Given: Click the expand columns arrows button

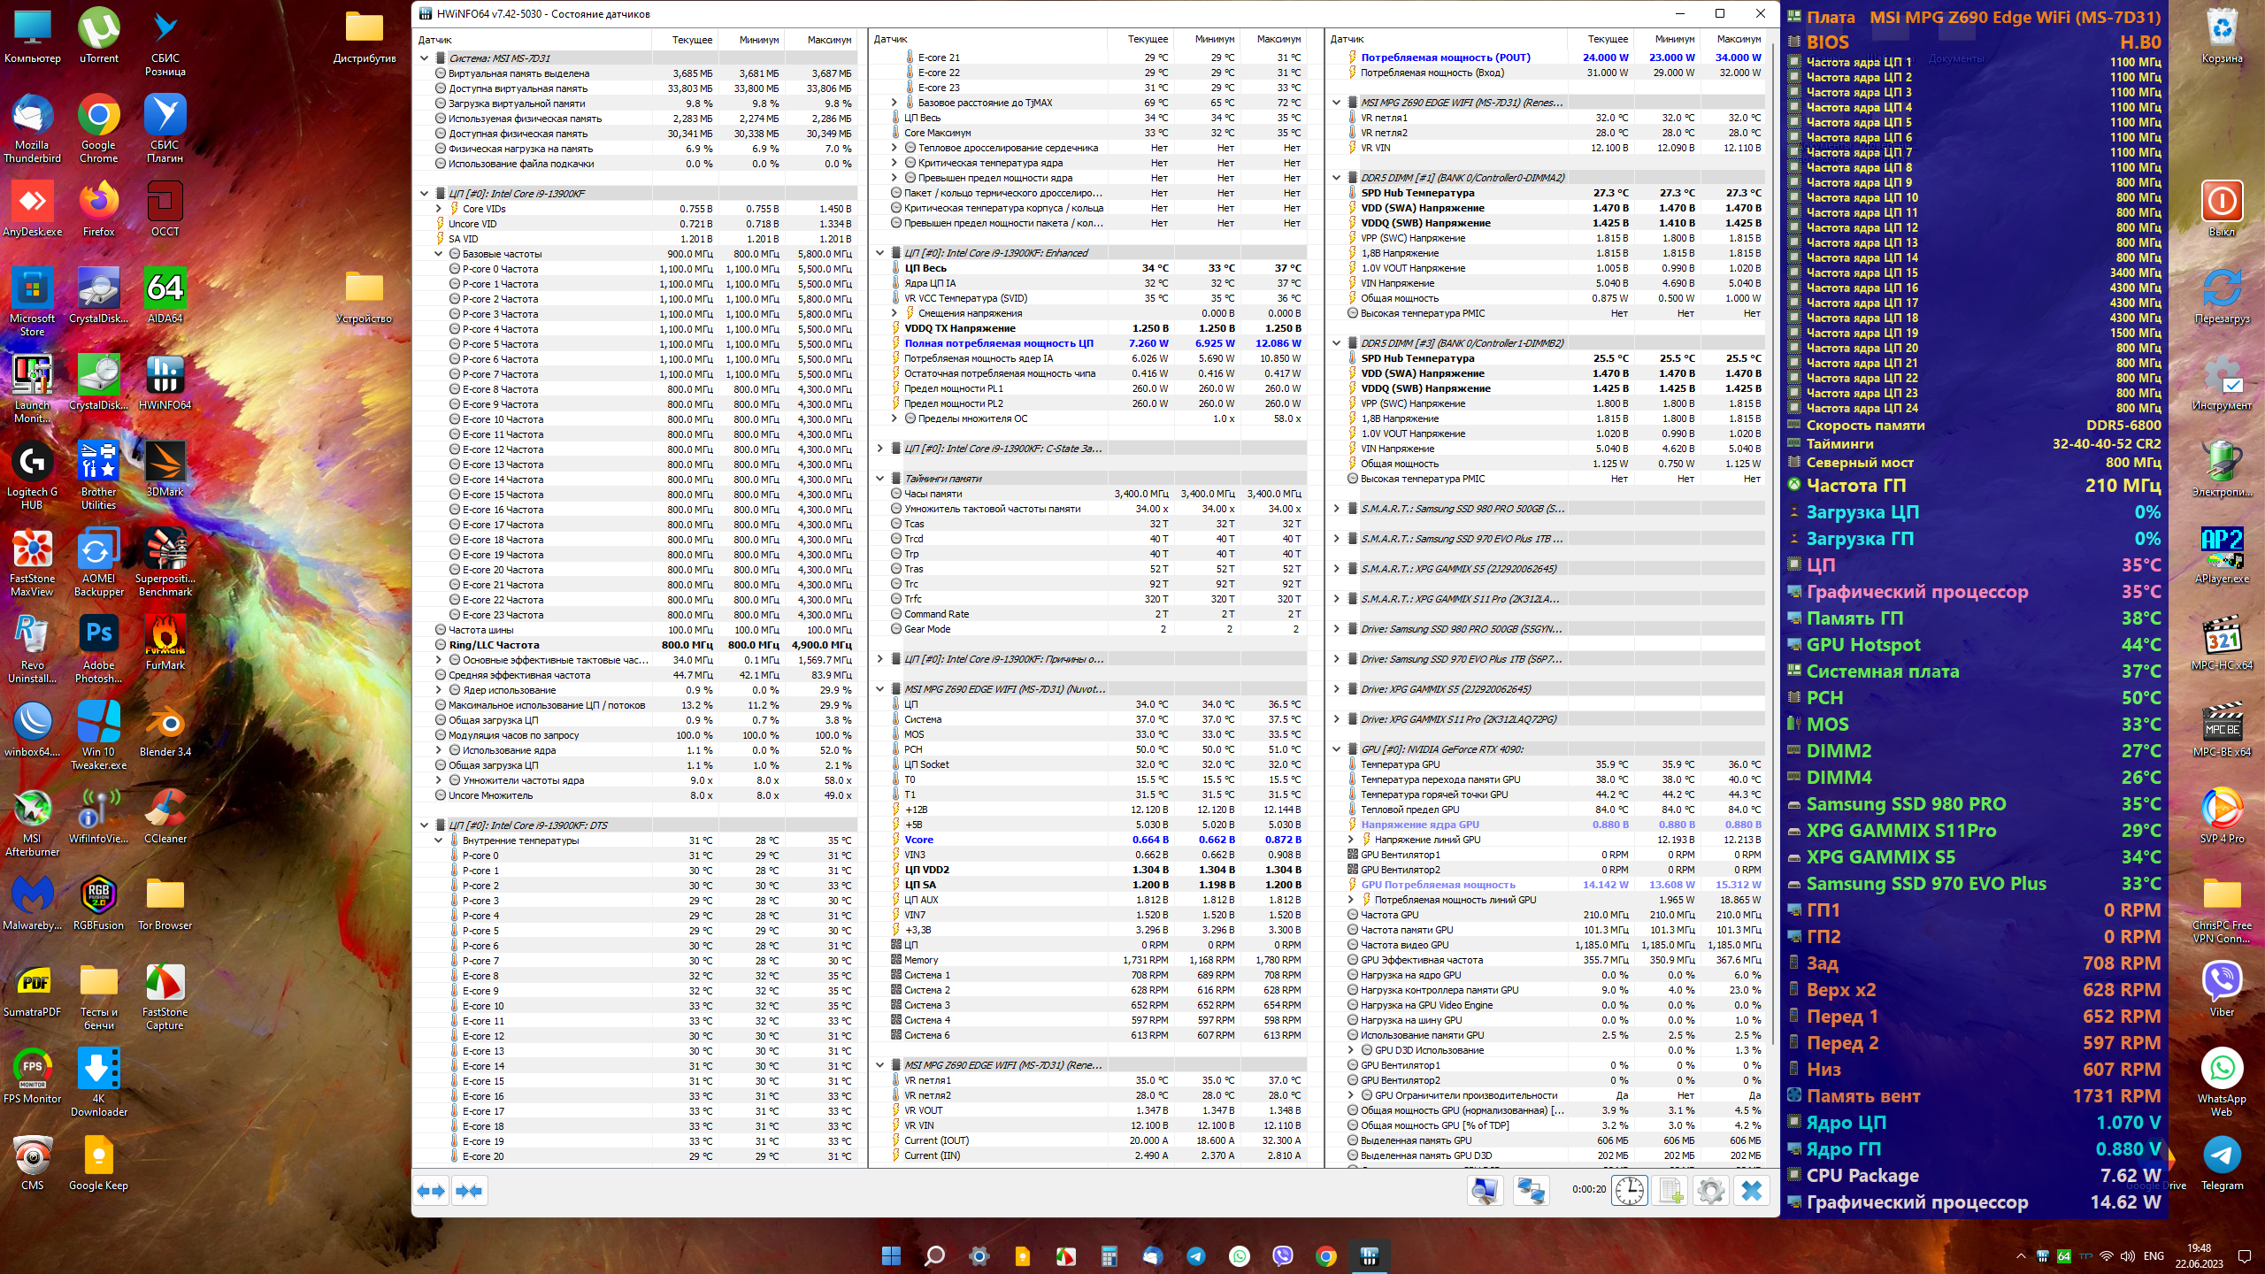Looking at the screenshot, I should (x=431, y=1191).
